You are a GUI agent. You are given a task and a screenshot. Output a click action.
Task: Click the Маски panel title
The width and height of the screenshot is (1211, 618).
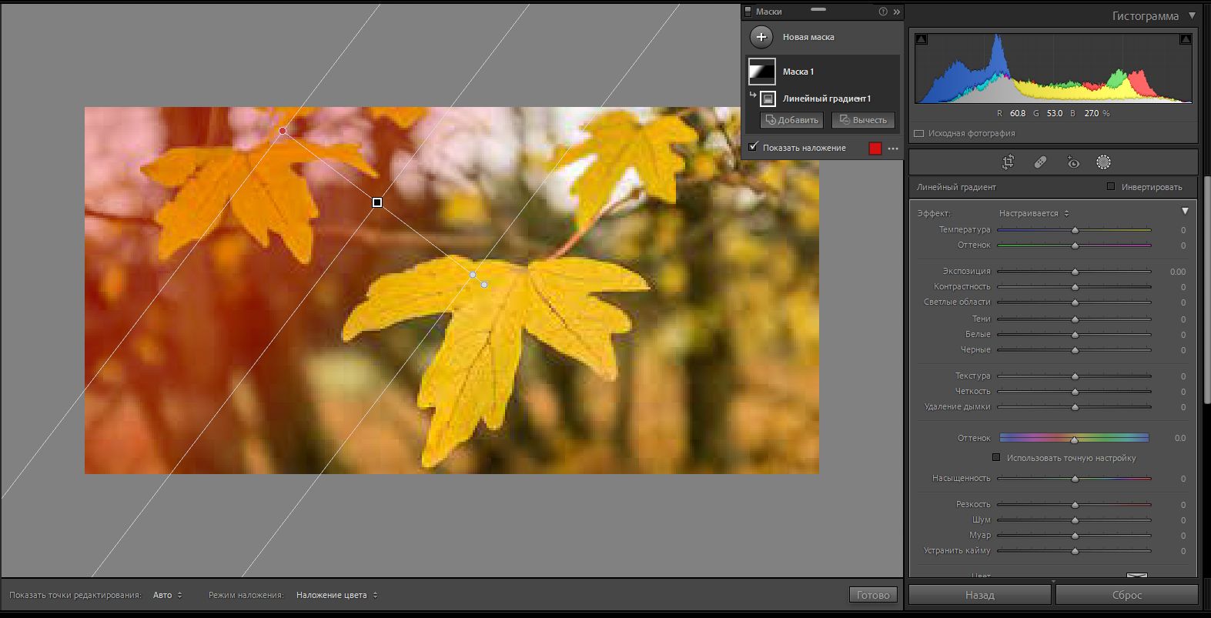pyautogui.click(x=768, y=12)
